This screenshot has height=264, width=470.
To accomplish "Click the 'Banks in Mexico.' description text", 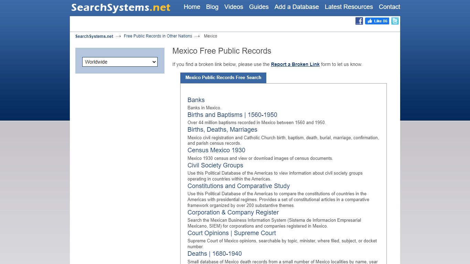I will [x=204, y=108].
